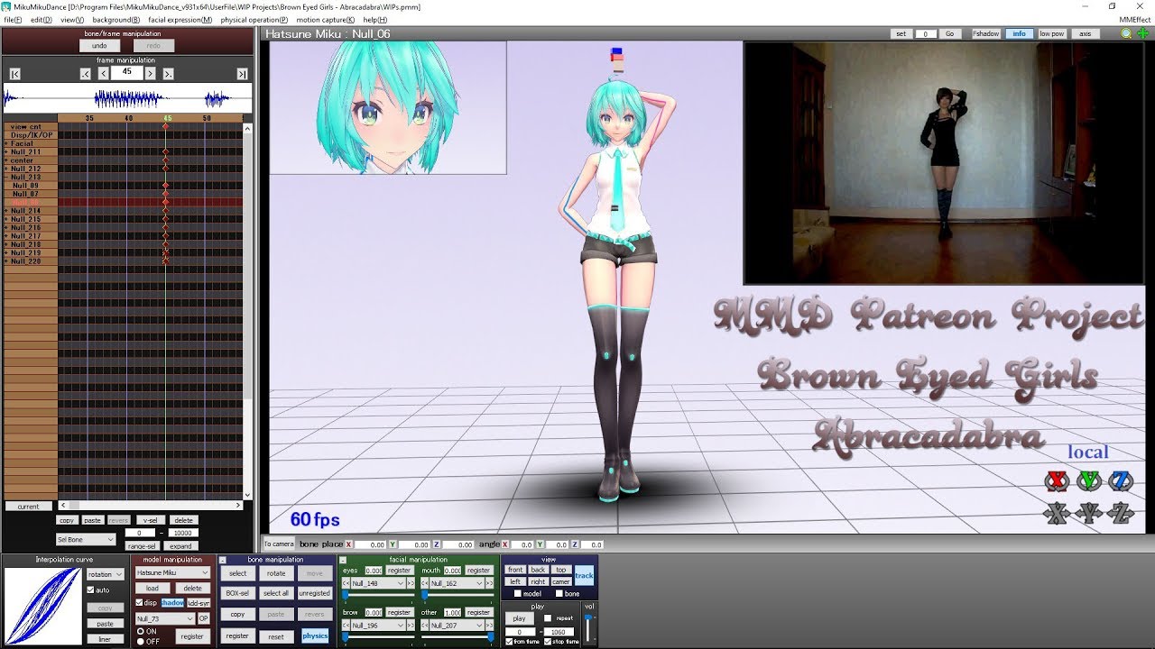
Task: Previous other morph arrow button
Action: pos(425,625)
